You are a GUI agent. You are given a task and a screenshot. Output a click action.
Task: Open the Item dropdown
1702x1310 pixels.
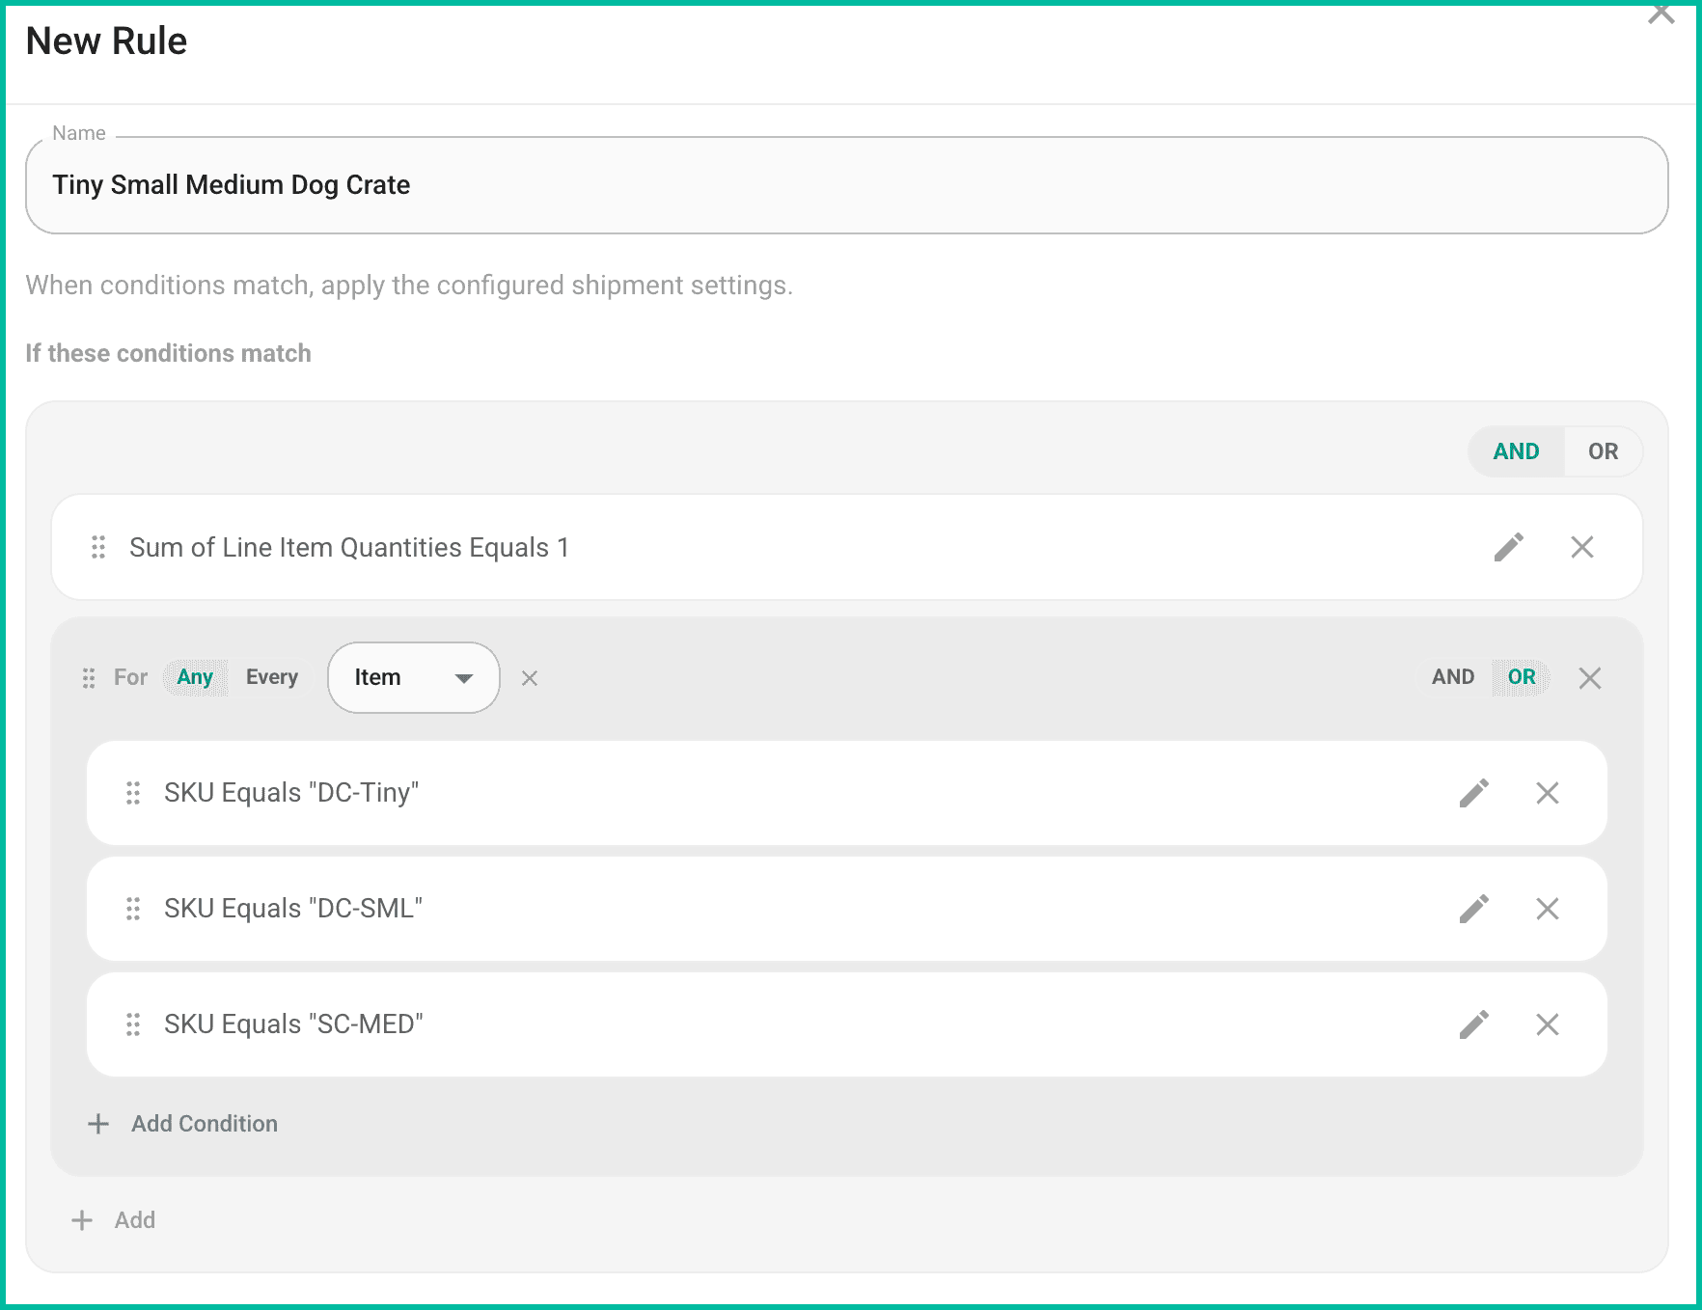(414, 678)
